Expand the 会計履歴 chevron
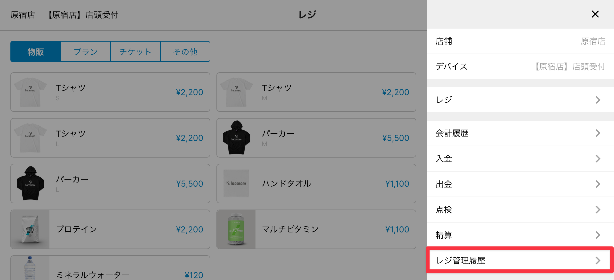Viewport: 614px width, 280px height. click(x=598, y=133)
